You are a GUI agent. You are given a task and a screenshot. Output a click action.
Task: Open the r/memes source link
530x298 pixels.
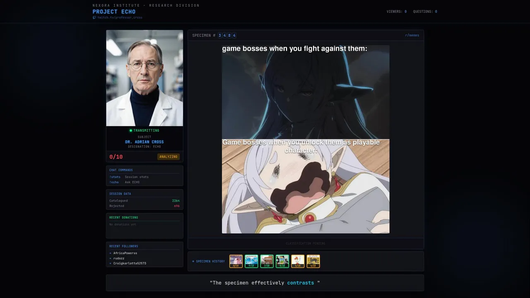click(x=412, y=36)
